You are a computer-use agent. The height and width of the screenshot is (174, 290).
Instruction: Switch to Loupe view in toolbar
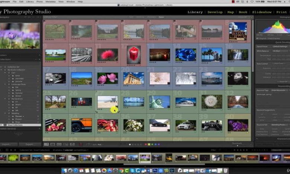(53, 144)
